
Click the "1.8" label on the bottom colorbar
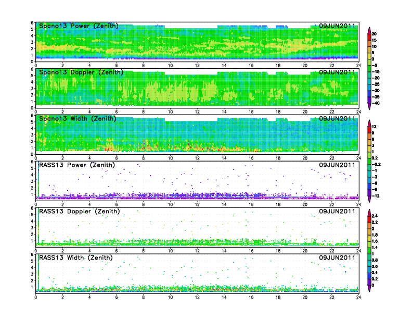[x=375, y=235]
